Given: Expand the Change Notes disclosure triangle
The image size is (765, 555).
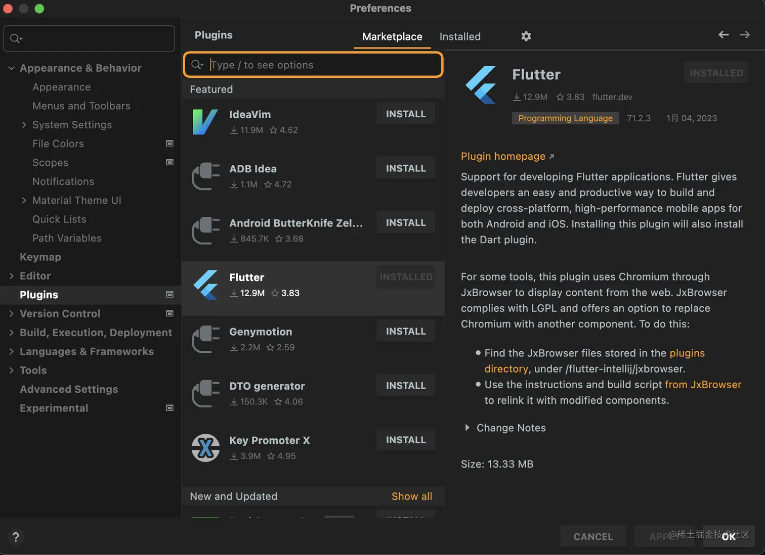Looking at the screenshot, I should coord(467,428).
